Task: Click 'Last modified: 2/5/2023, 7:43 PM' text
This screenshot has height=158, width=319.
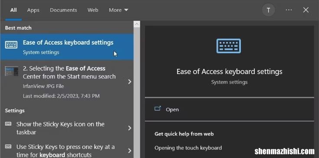Action: pos(61,96)
